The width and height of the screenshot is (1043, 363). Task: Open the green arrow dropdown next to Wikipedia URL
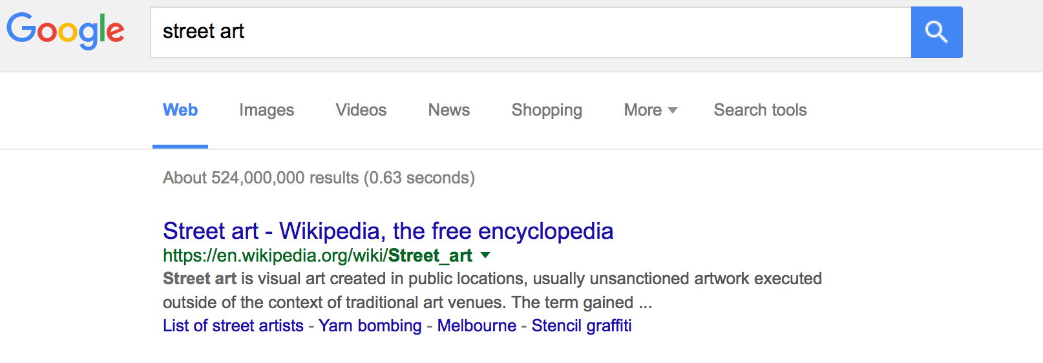coord(485,255)
